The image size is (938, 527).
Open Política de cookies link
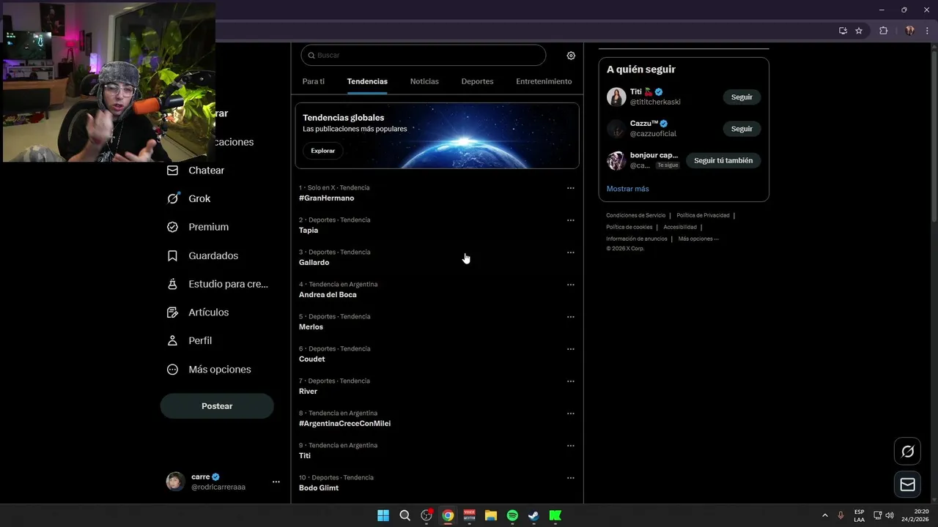coord(629,227)
